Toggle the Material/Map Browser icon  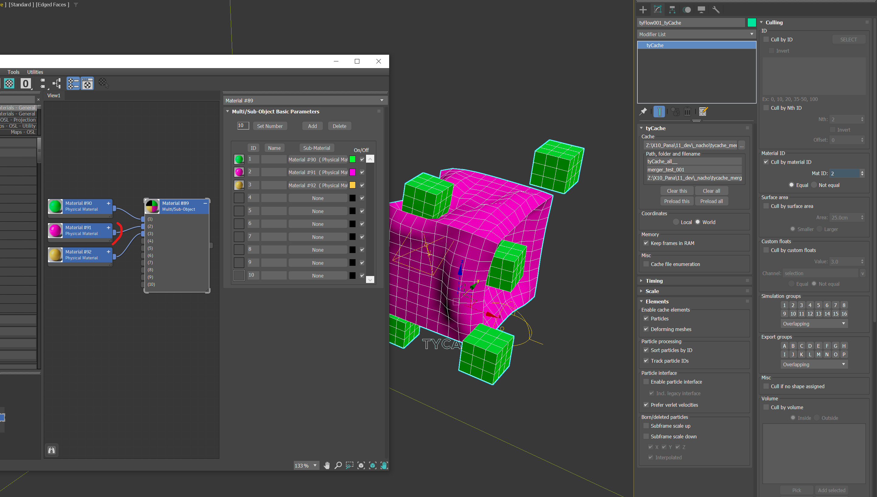click(73, 83)
